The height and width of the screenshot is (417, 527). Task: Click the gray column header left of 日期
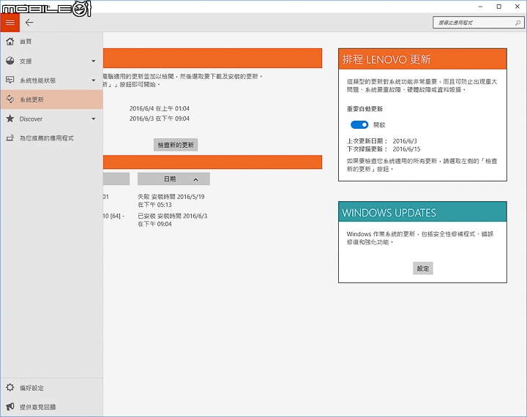click(x=116, y=179)
